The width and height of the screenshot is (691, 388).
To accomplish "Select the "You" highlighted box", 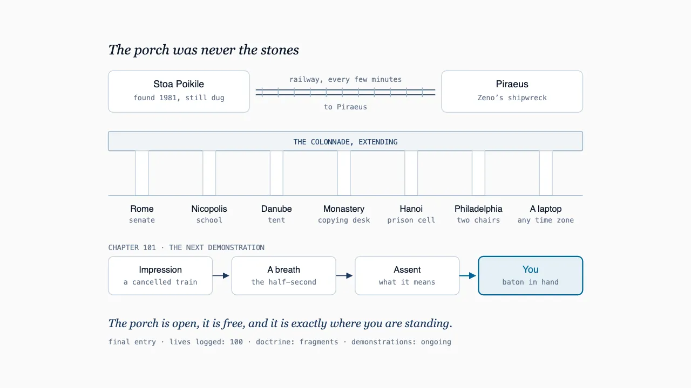I will [x=531, y=275].
